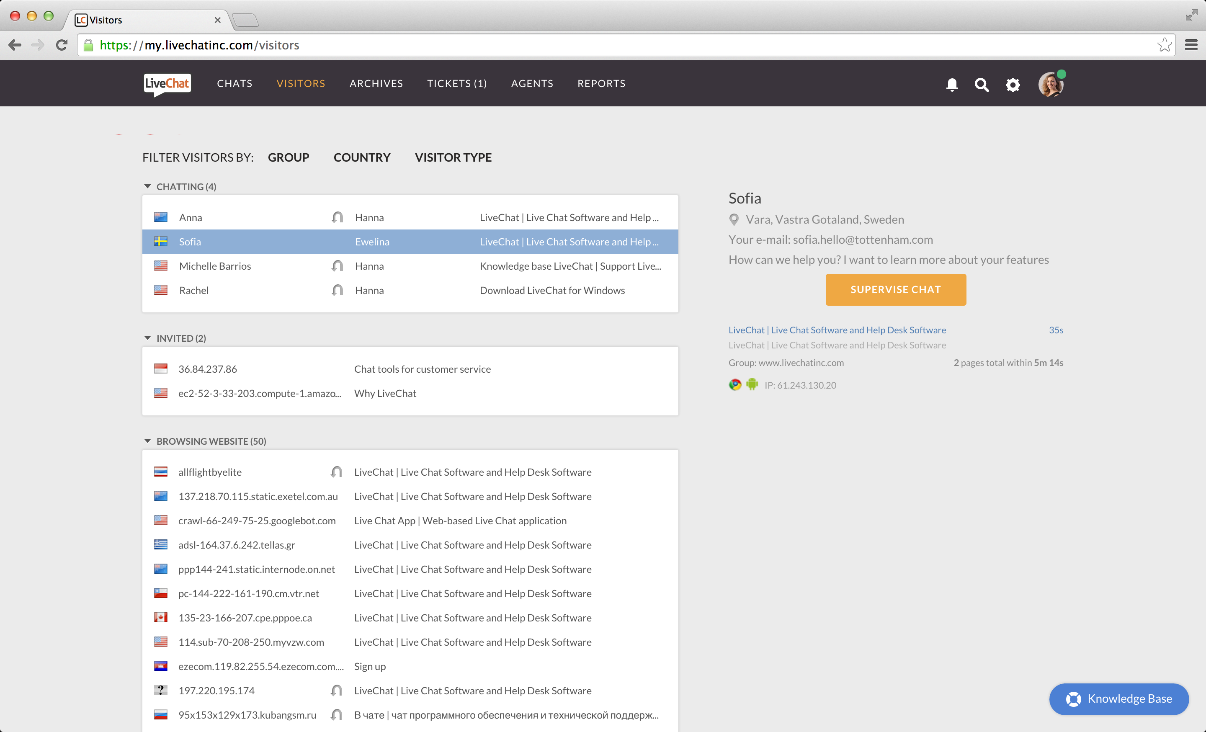Open the notifications bell icon
Viewport: 1206px width, 732px height.
(951, 84)
